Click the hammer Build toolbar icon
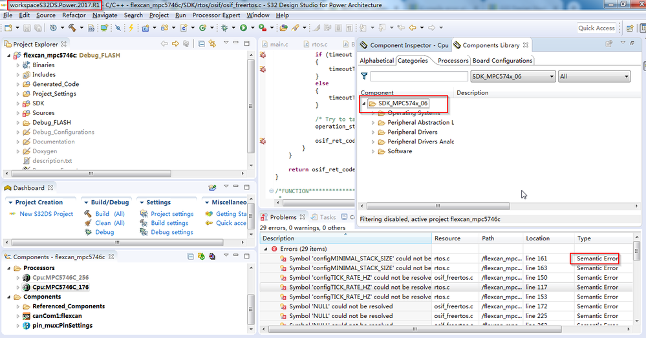Screen dimensions: 646x338 click(x=72, y=28)
